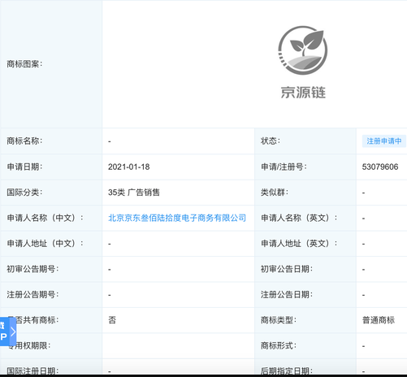The image size is (407, 377).
Task: Click the 类似群 label
Action: click(275, 193)
